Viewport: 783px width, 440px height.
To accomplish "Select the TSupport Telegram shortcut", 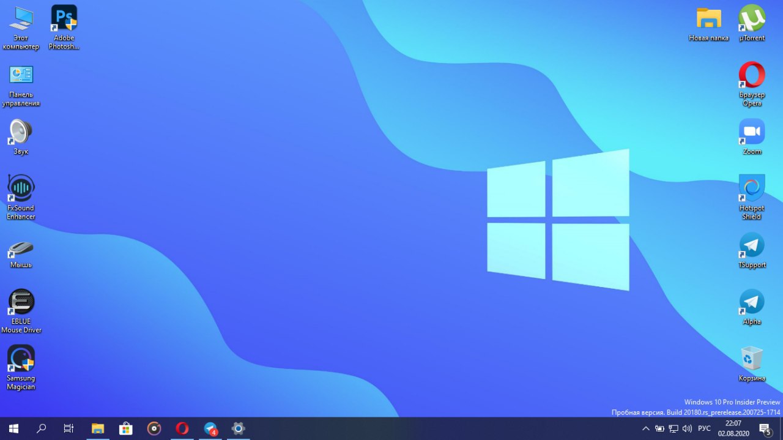I will [752, 251].
